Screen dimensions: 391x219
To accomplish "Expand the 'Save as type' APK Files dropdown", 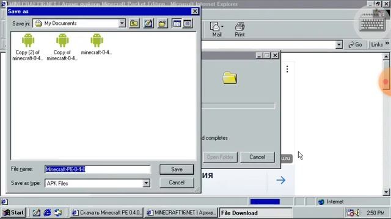I will tap(146, 183).
